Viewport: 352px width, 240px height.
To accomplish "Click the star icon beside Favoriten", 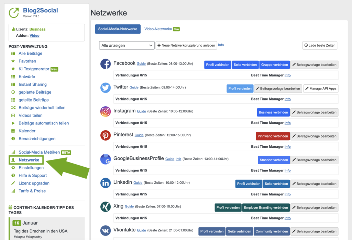I will [13, 61].
